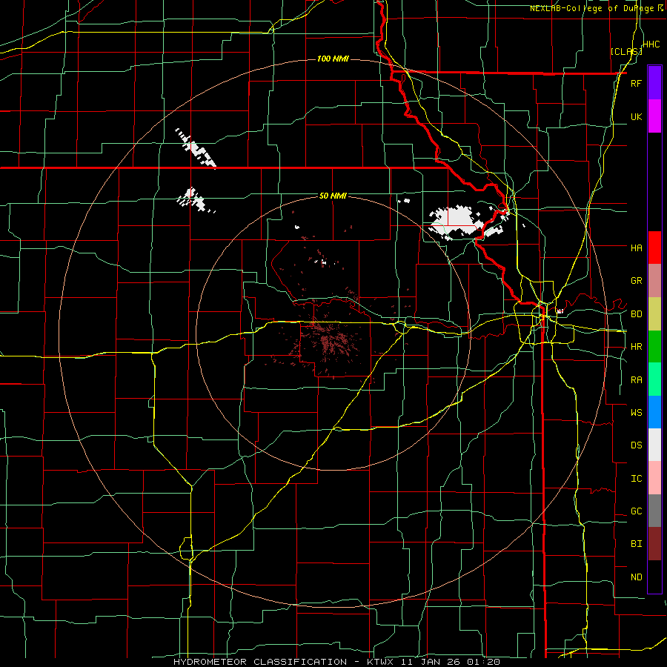Viewport: 667px width, 667px height.
Task: Click the DS legend label
Action: pyautogui.click(x=636, y=445)
